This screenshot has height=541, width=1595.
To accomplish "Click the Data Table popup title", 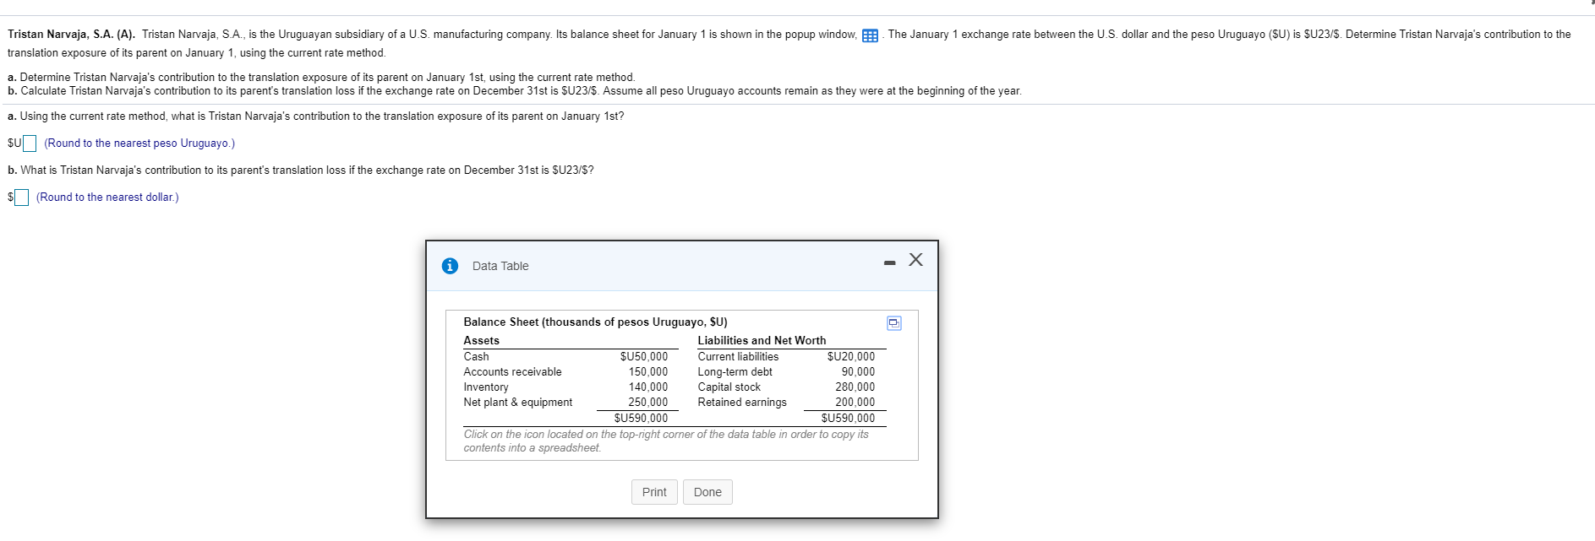I will coord(500,266).
